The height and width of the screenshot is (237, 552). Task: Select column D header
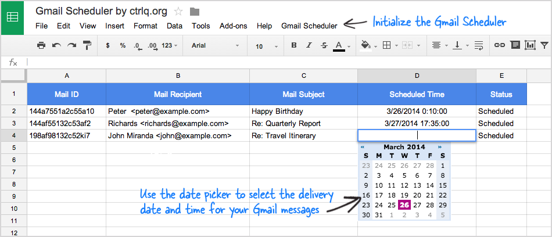pos(417,76)
